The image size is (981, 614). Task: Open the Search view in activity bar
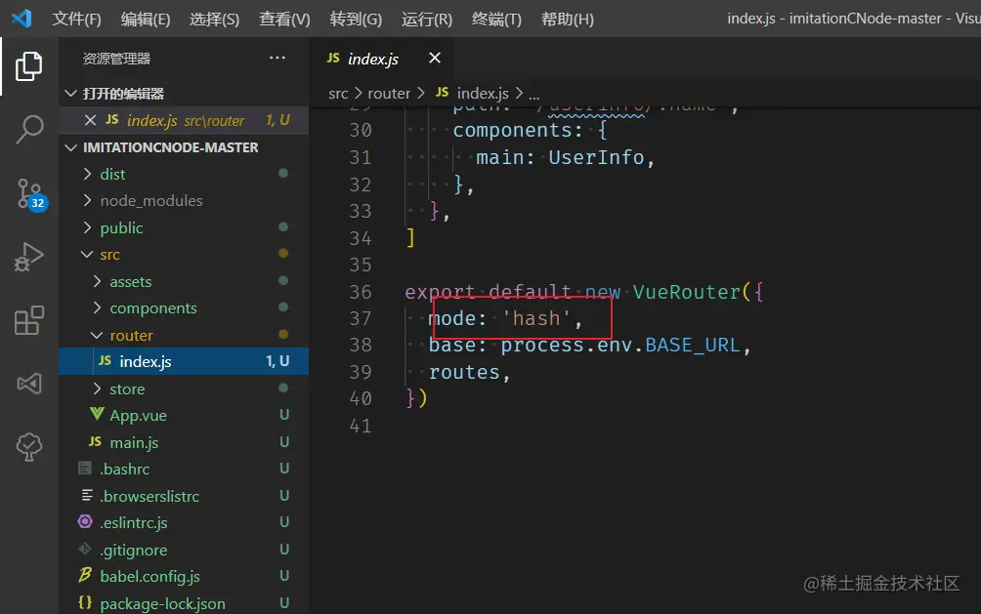coord(28,130)
